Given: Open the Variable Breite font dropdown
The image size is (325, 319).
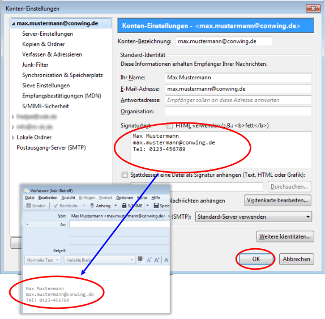Looking at the screenshot, I should [99, 260].
